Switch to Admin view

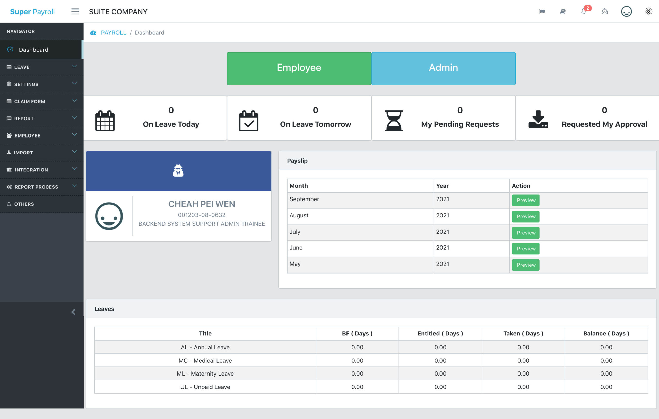point(443,68)
